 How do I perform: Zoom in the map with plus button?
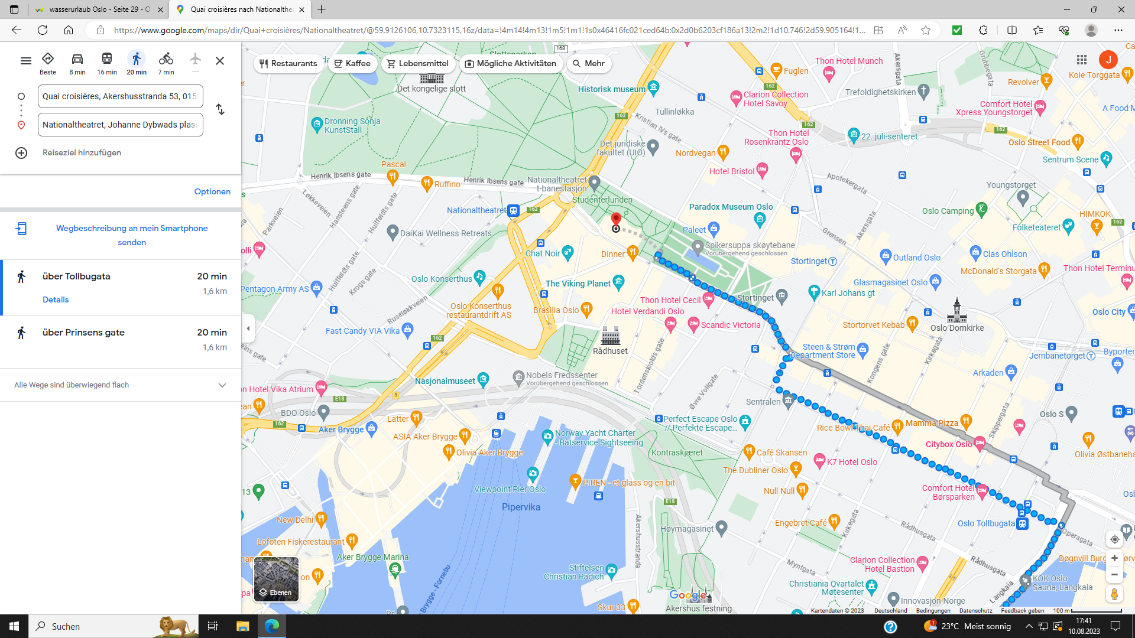pos(1114,558)
